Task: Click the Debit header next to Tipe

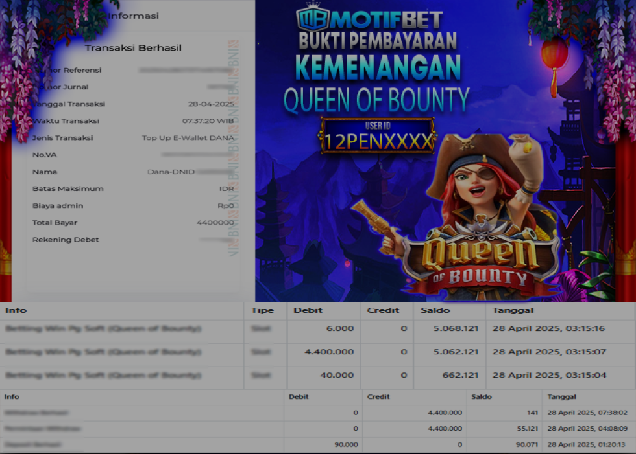Action: pos(308,310)
